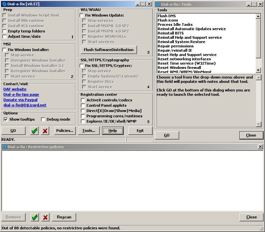The image size is (265, 232).
Task: Click the red X icon in main window
Action: point(45,131)
